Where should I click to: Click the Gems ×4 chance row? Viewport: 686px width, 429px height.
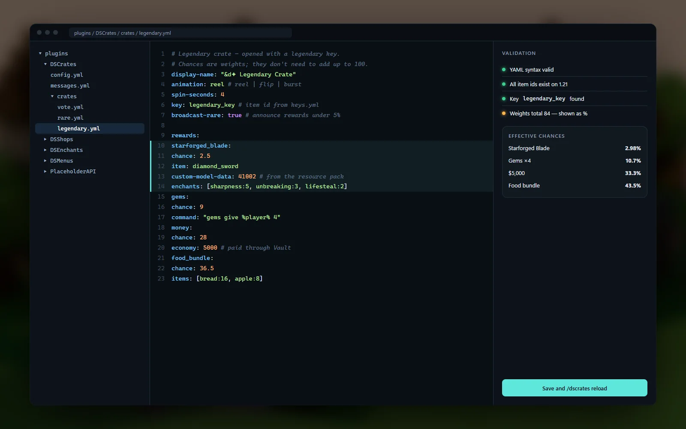[575, 161]
